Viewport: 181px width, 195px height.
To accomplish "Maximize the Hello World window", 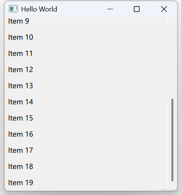I will [137, 9].
